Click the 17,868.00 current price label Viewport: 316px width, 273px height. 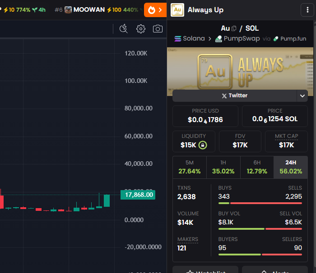coord(138,195)
